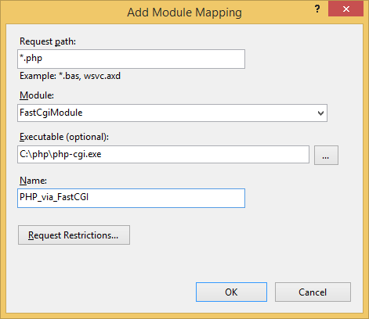Click the "Request path:" label
Screen dimensions: 369x319
48,41
